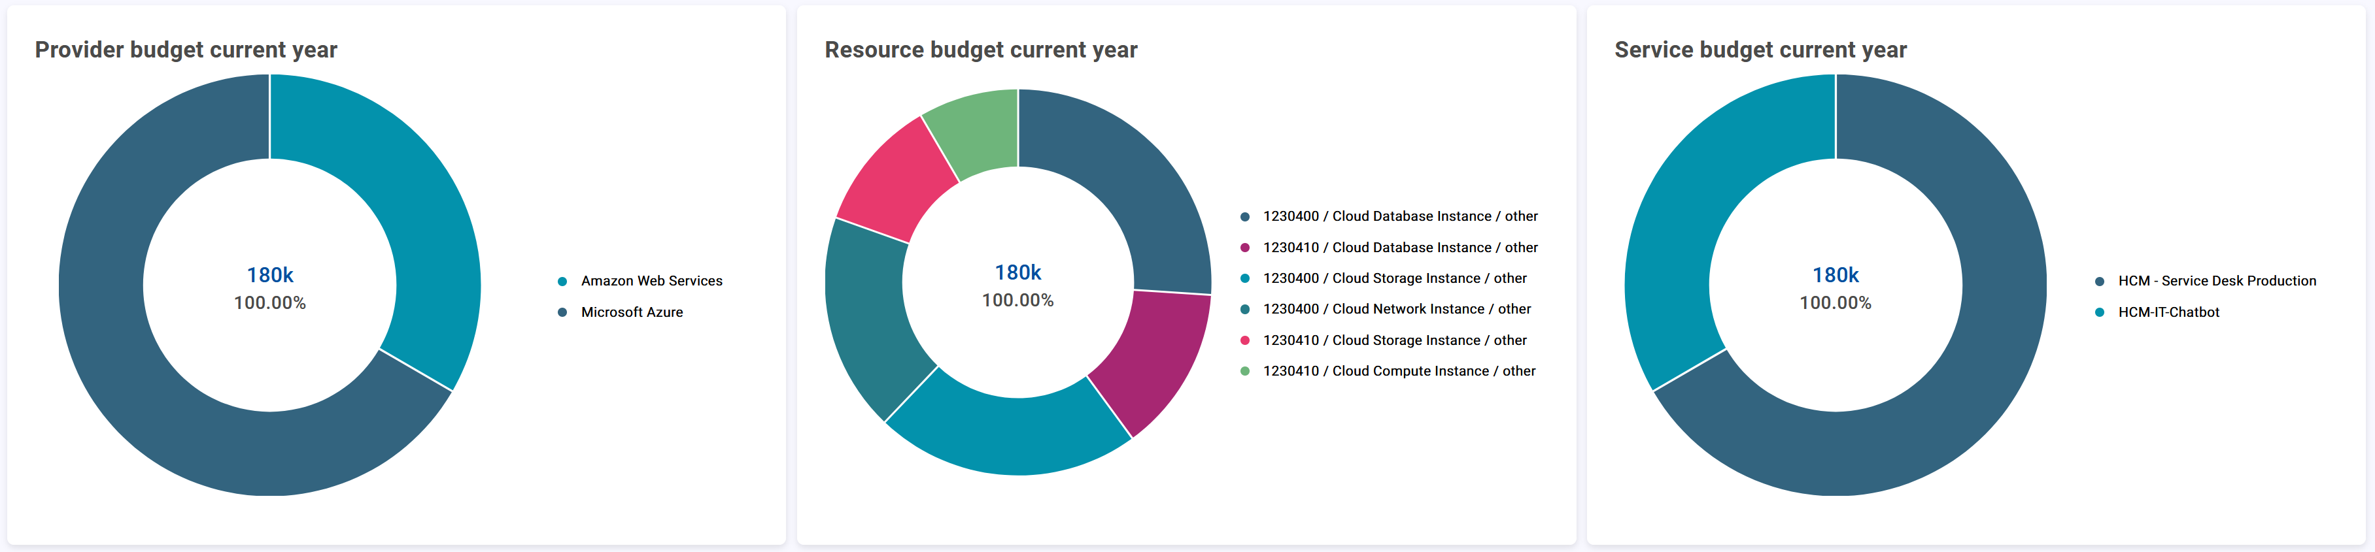Click legend item 1230400 / Cloud Network Instance / other
Viewport: 2375px width, 552px height.
1385,309
